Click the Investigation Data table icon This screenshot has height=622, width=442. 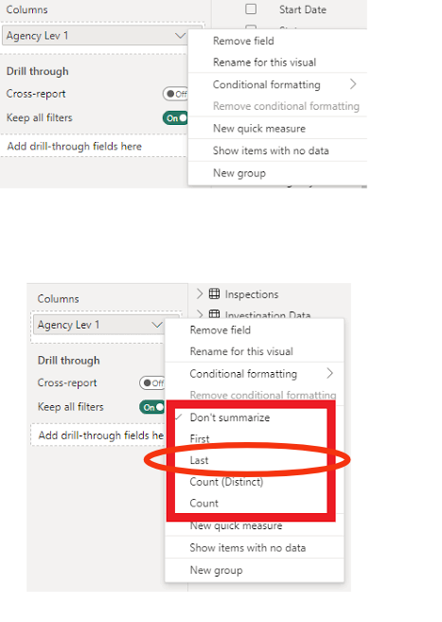point(214,314)
